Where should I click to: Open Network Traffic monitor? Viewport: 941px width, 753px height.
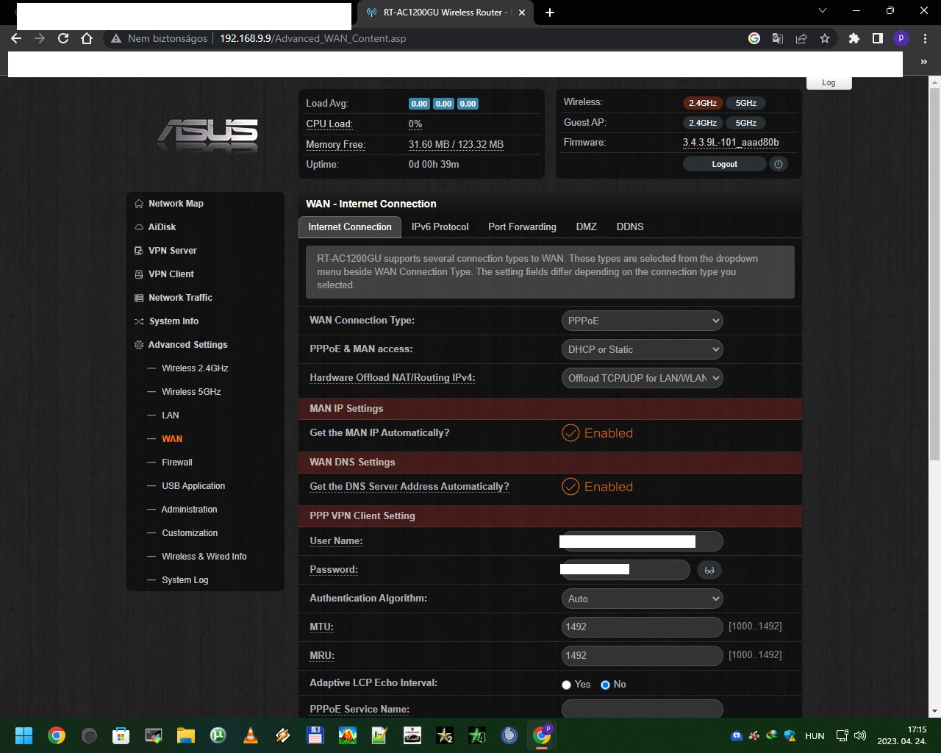tap(180, 298)
